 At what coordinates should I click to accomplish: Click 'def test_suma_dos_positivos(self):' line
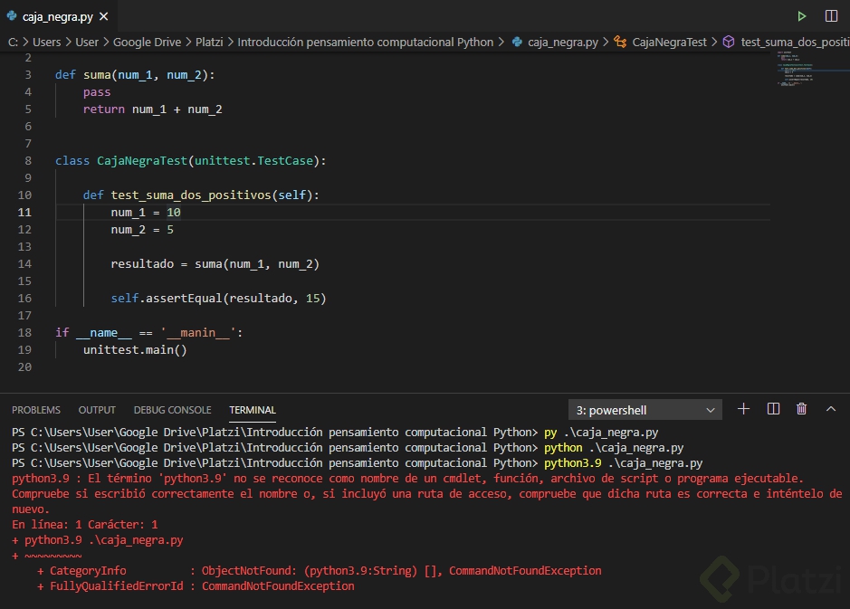coord(201,195)
